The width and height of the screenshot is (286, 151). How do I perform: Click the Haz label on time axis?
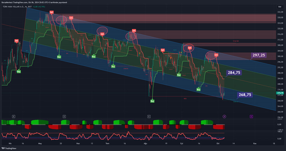tap(78, 144)
